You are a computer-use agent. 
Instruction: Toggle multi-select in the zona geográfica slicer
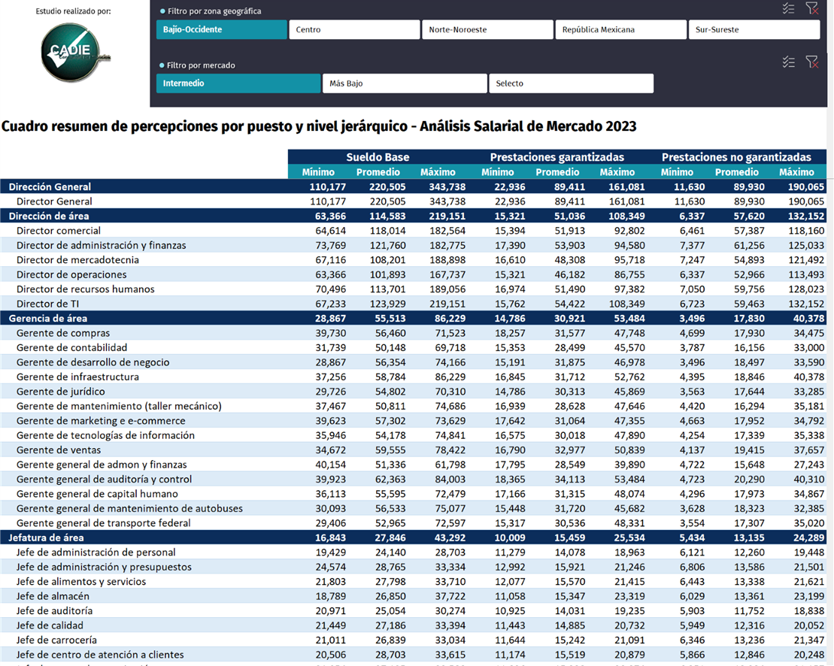[x=788, y=8]
